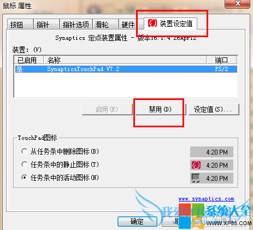This screenshot has width=253, height=230.
Task: Select the SynapticsTouchPad V7.2 device row
Action: coord(126,69)
